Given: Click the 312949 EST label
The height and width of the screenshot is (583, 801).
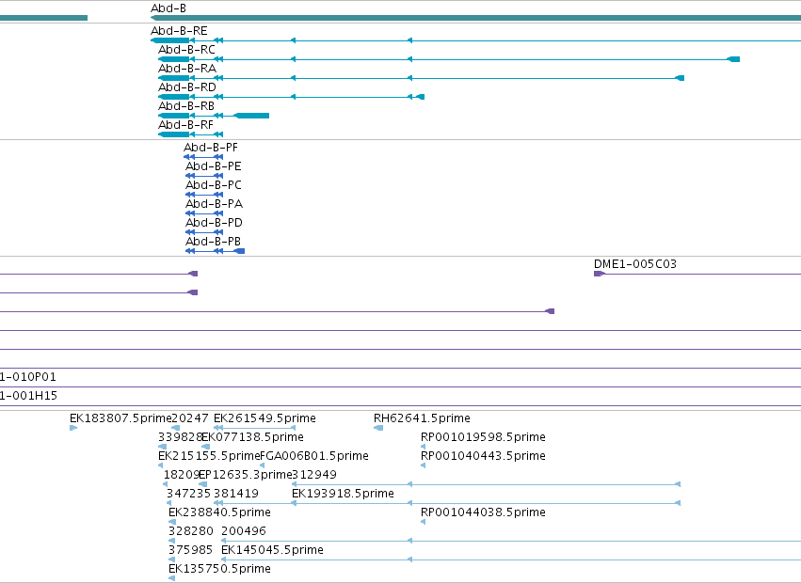Looking at the screenshot, I should click(314, 475).
